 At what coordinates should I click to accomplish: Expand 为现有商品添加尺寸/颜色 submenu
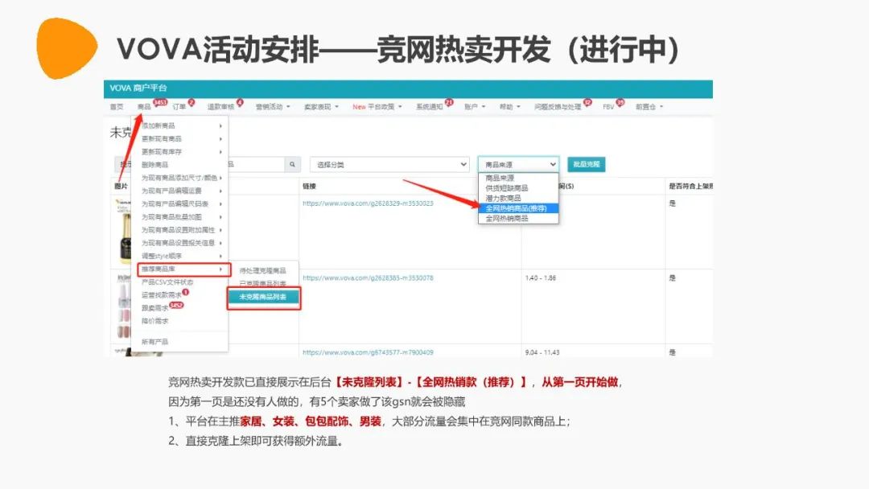coord(180,178)
